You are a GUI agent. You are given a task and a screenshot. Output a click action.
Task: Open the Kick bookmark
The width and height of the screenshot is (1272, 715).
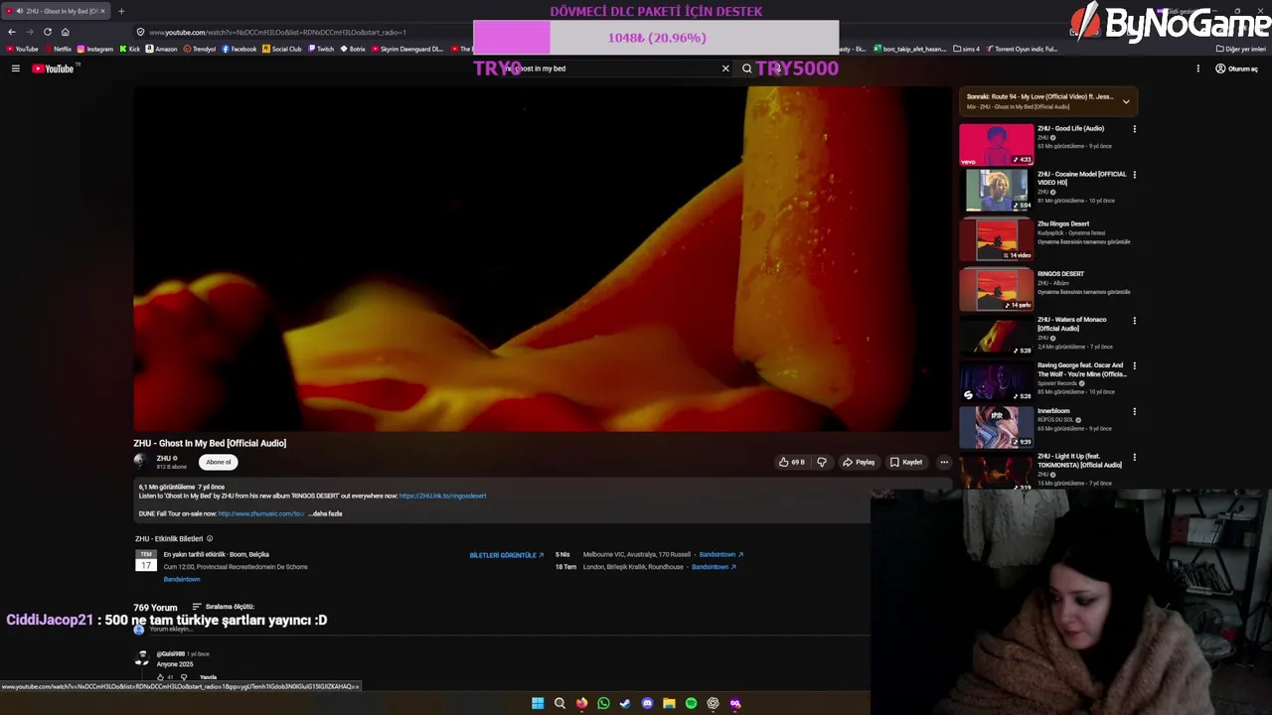130,49
